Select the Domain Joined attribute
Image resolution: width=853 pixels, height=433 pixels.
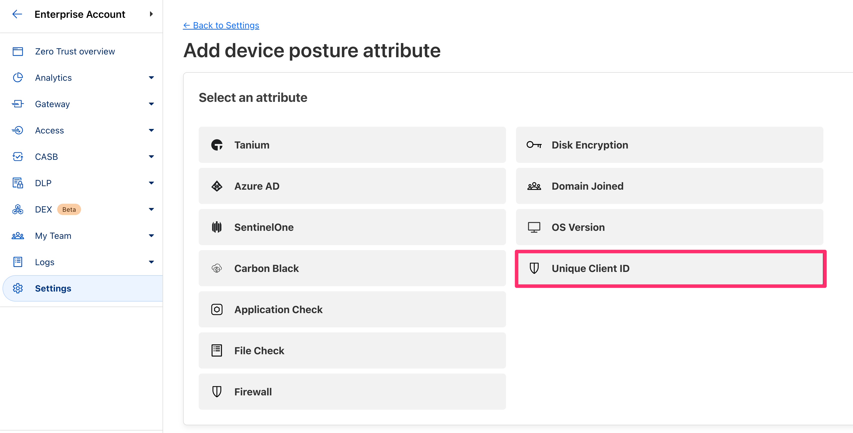pyautogui.click(x=670, y=186)
